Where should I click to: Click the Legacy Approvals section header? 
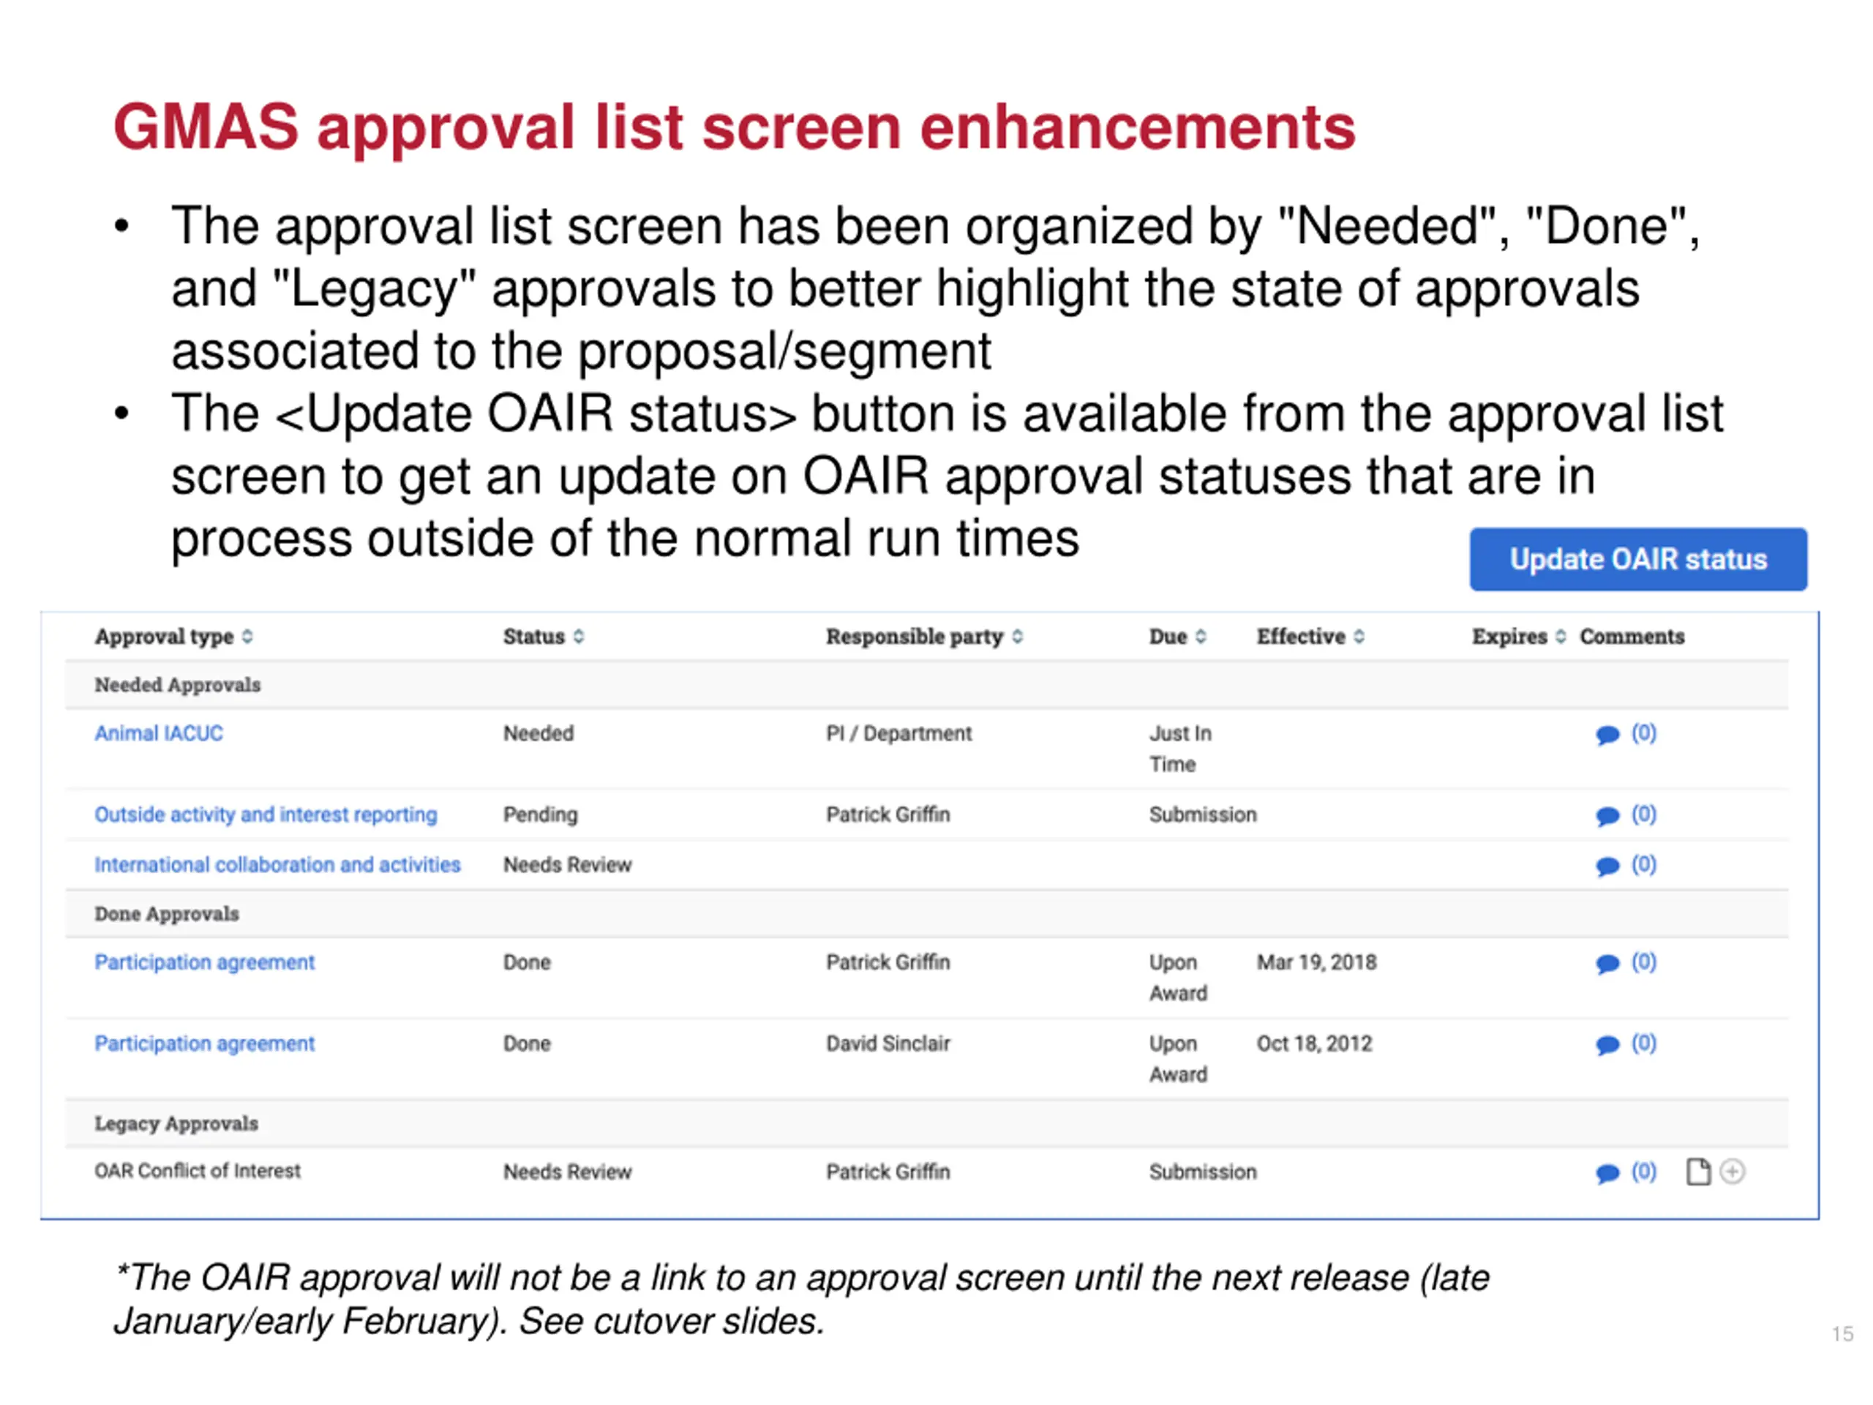tap(926, 1123)
